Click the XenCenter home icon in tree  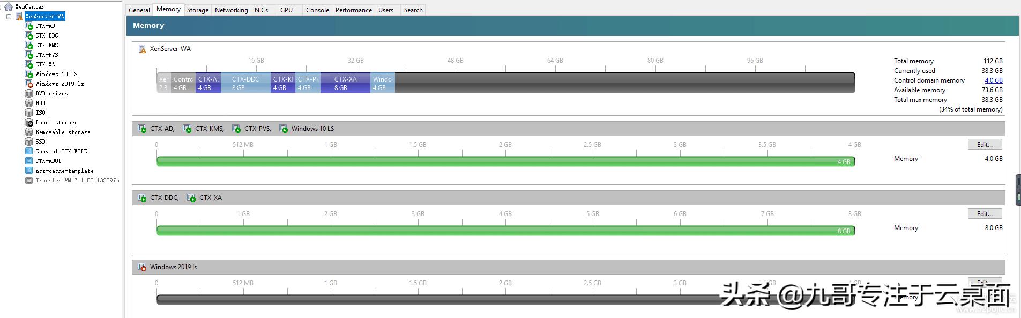[x=8, y=6]
